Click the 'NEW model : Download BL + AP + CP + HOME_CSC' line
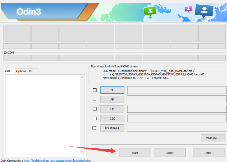The height and width of the screenshot is (162, 227). (x=136, y=78)
